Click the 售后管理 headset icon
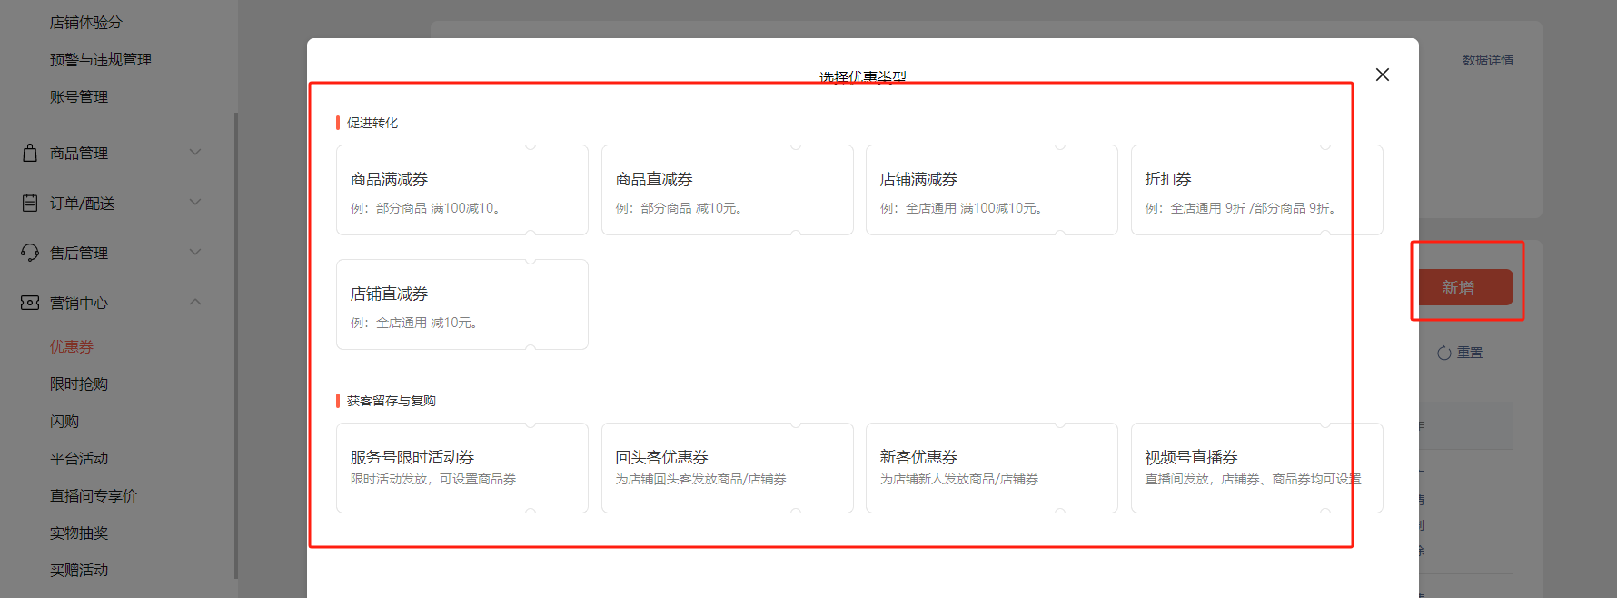This screenshot has height=598, width=1617. point(30,253)
